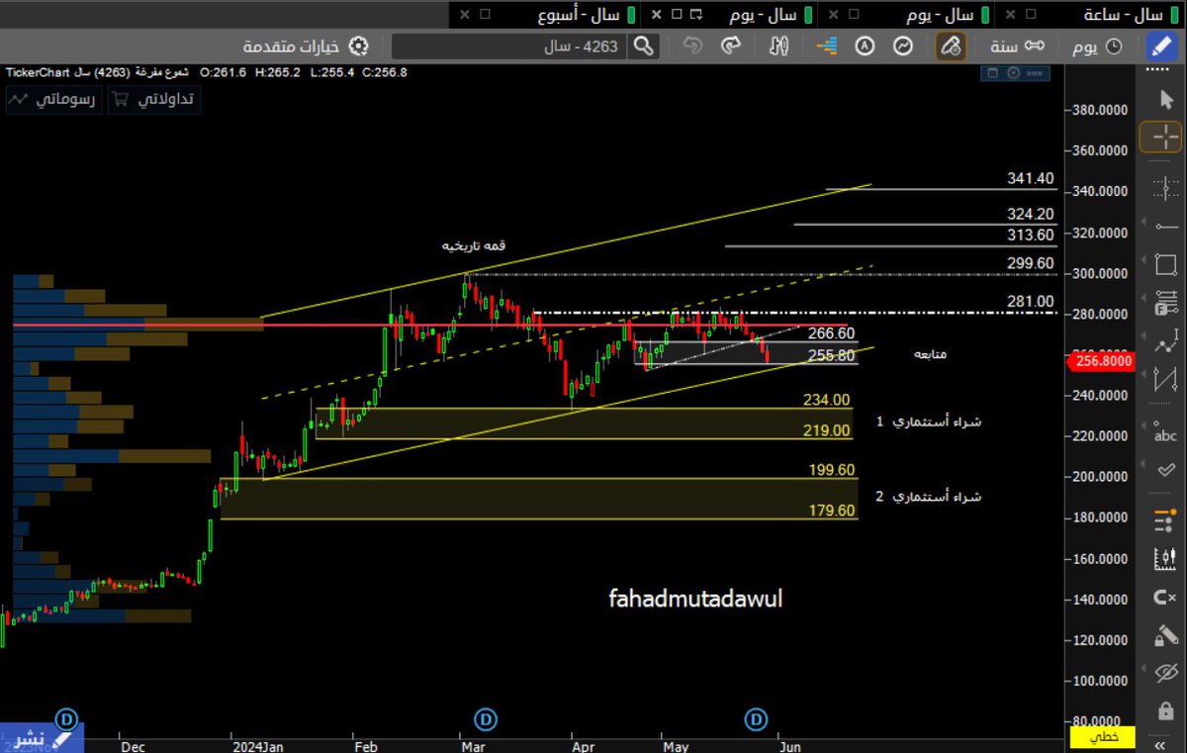The height and width of the screenshot is (753, 1187).
Task: Click the نشر publish button
Action: 41,738
